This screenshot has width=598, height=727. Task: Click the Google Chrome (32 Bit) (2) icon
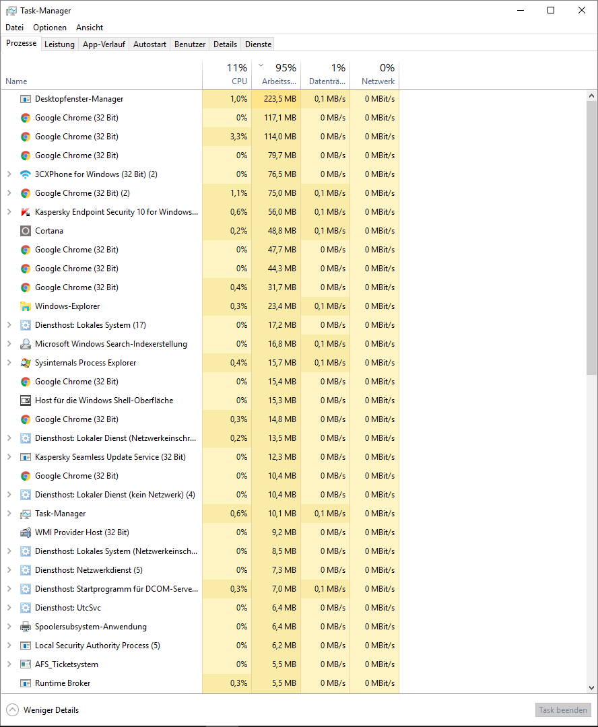point(26,193)
